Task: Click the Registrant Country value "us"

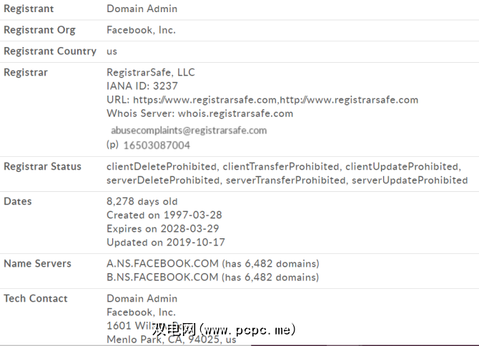Action: (112, 51)
